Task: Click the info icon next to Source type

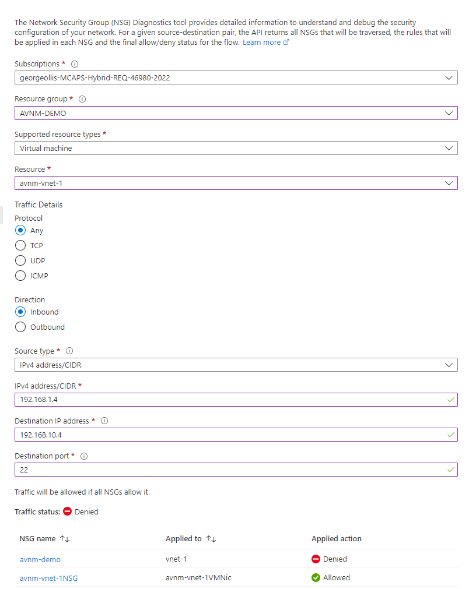Action: click(x=69, y=351)
